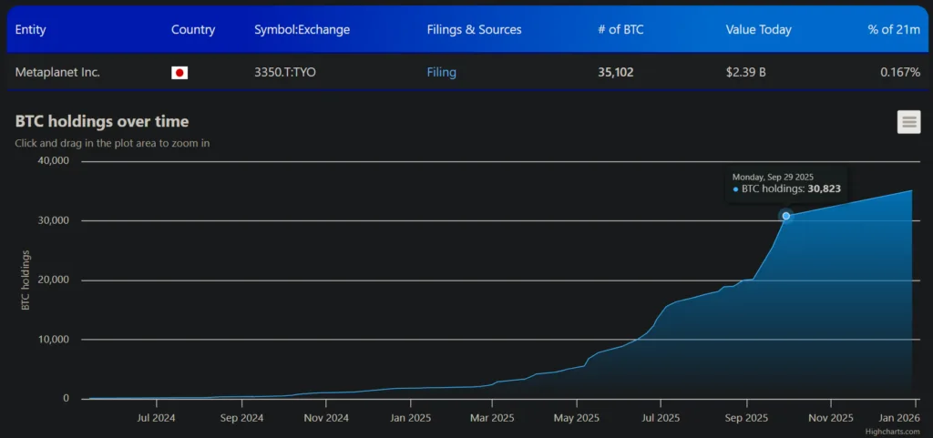Viewport: 933px width, 438px height.
Task: Click the highlighted Sep 29 2025 data point
Action: tap(785, 216)
